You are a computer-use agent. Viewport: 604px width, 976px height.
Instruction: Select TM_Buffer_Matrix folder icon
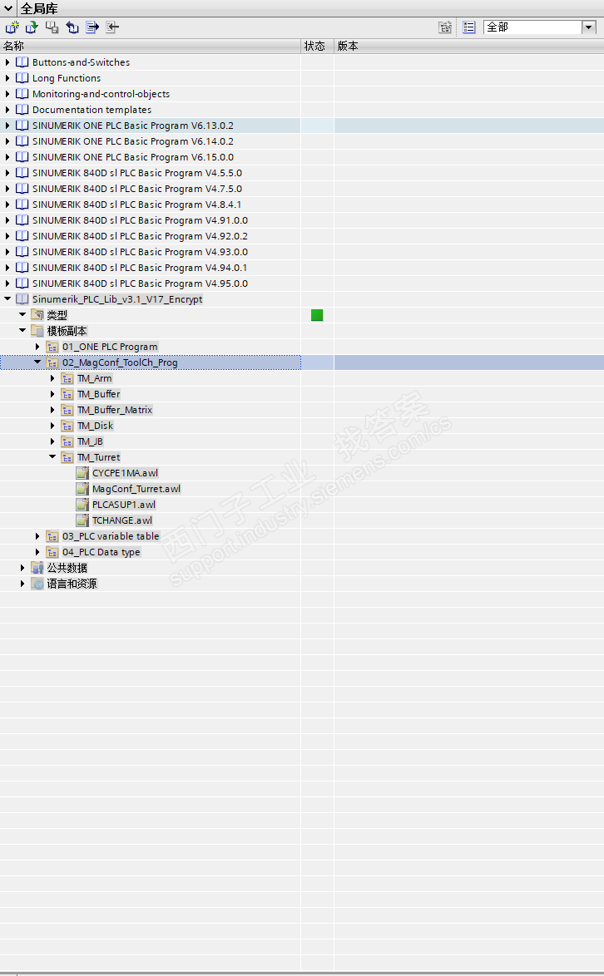click(x=67, y=410)
